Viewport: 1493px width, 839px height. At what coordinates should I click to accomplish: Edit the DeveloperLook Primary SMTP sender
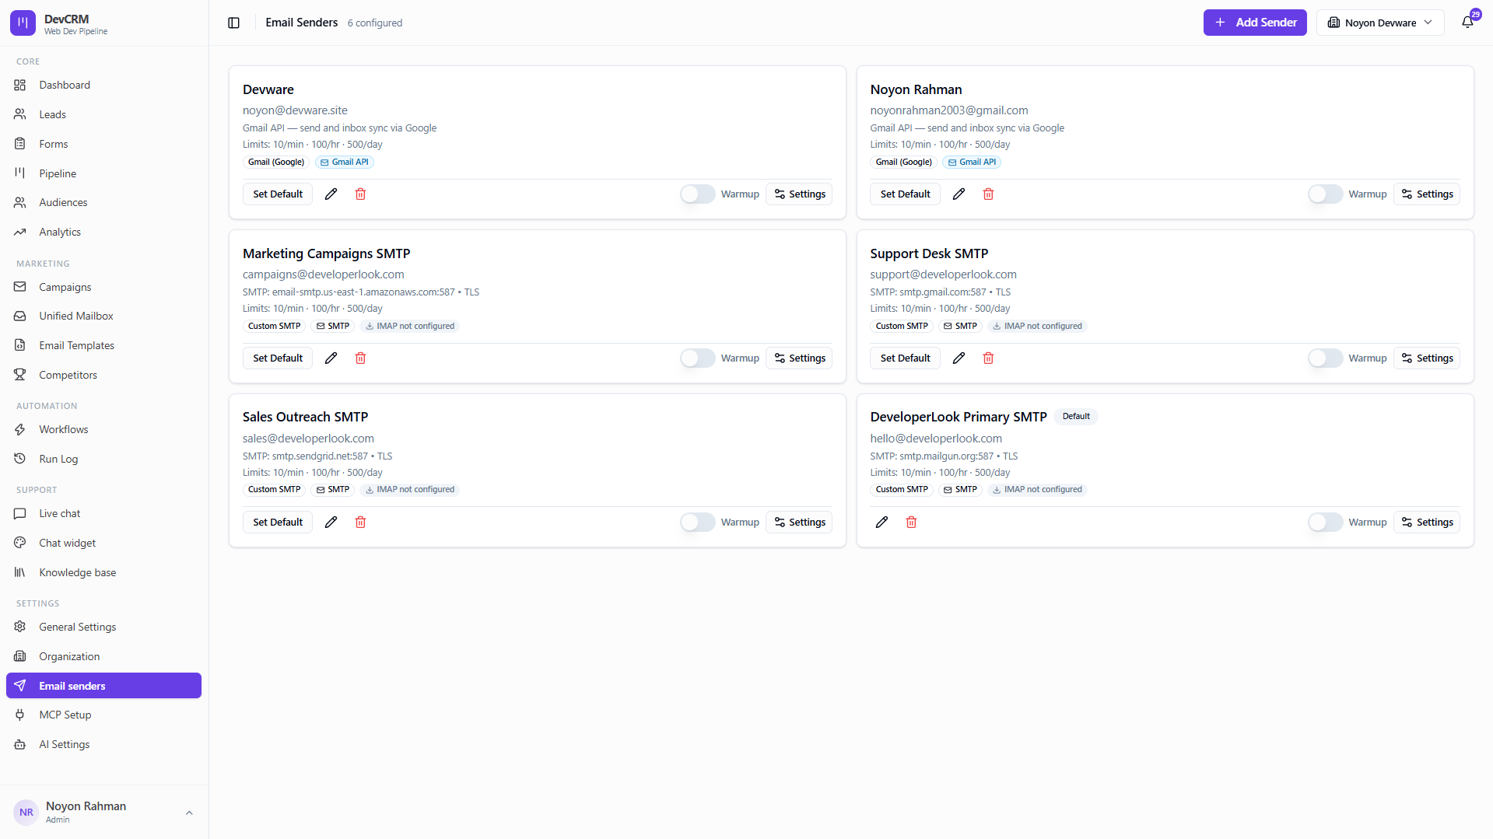click(881, 523)
